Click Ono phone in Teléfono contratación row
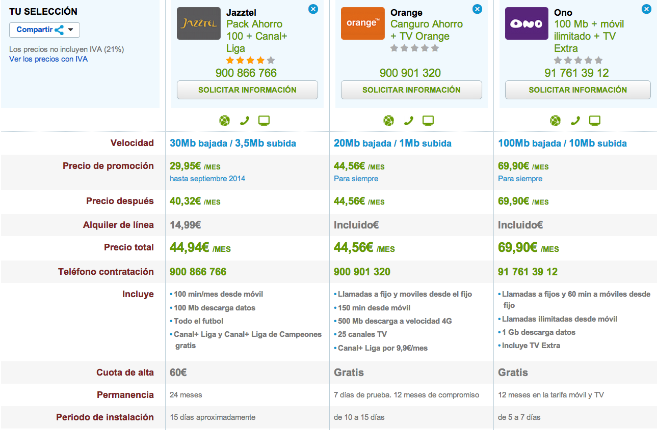The height and width of the screenshot is (430, 657). 528,272
